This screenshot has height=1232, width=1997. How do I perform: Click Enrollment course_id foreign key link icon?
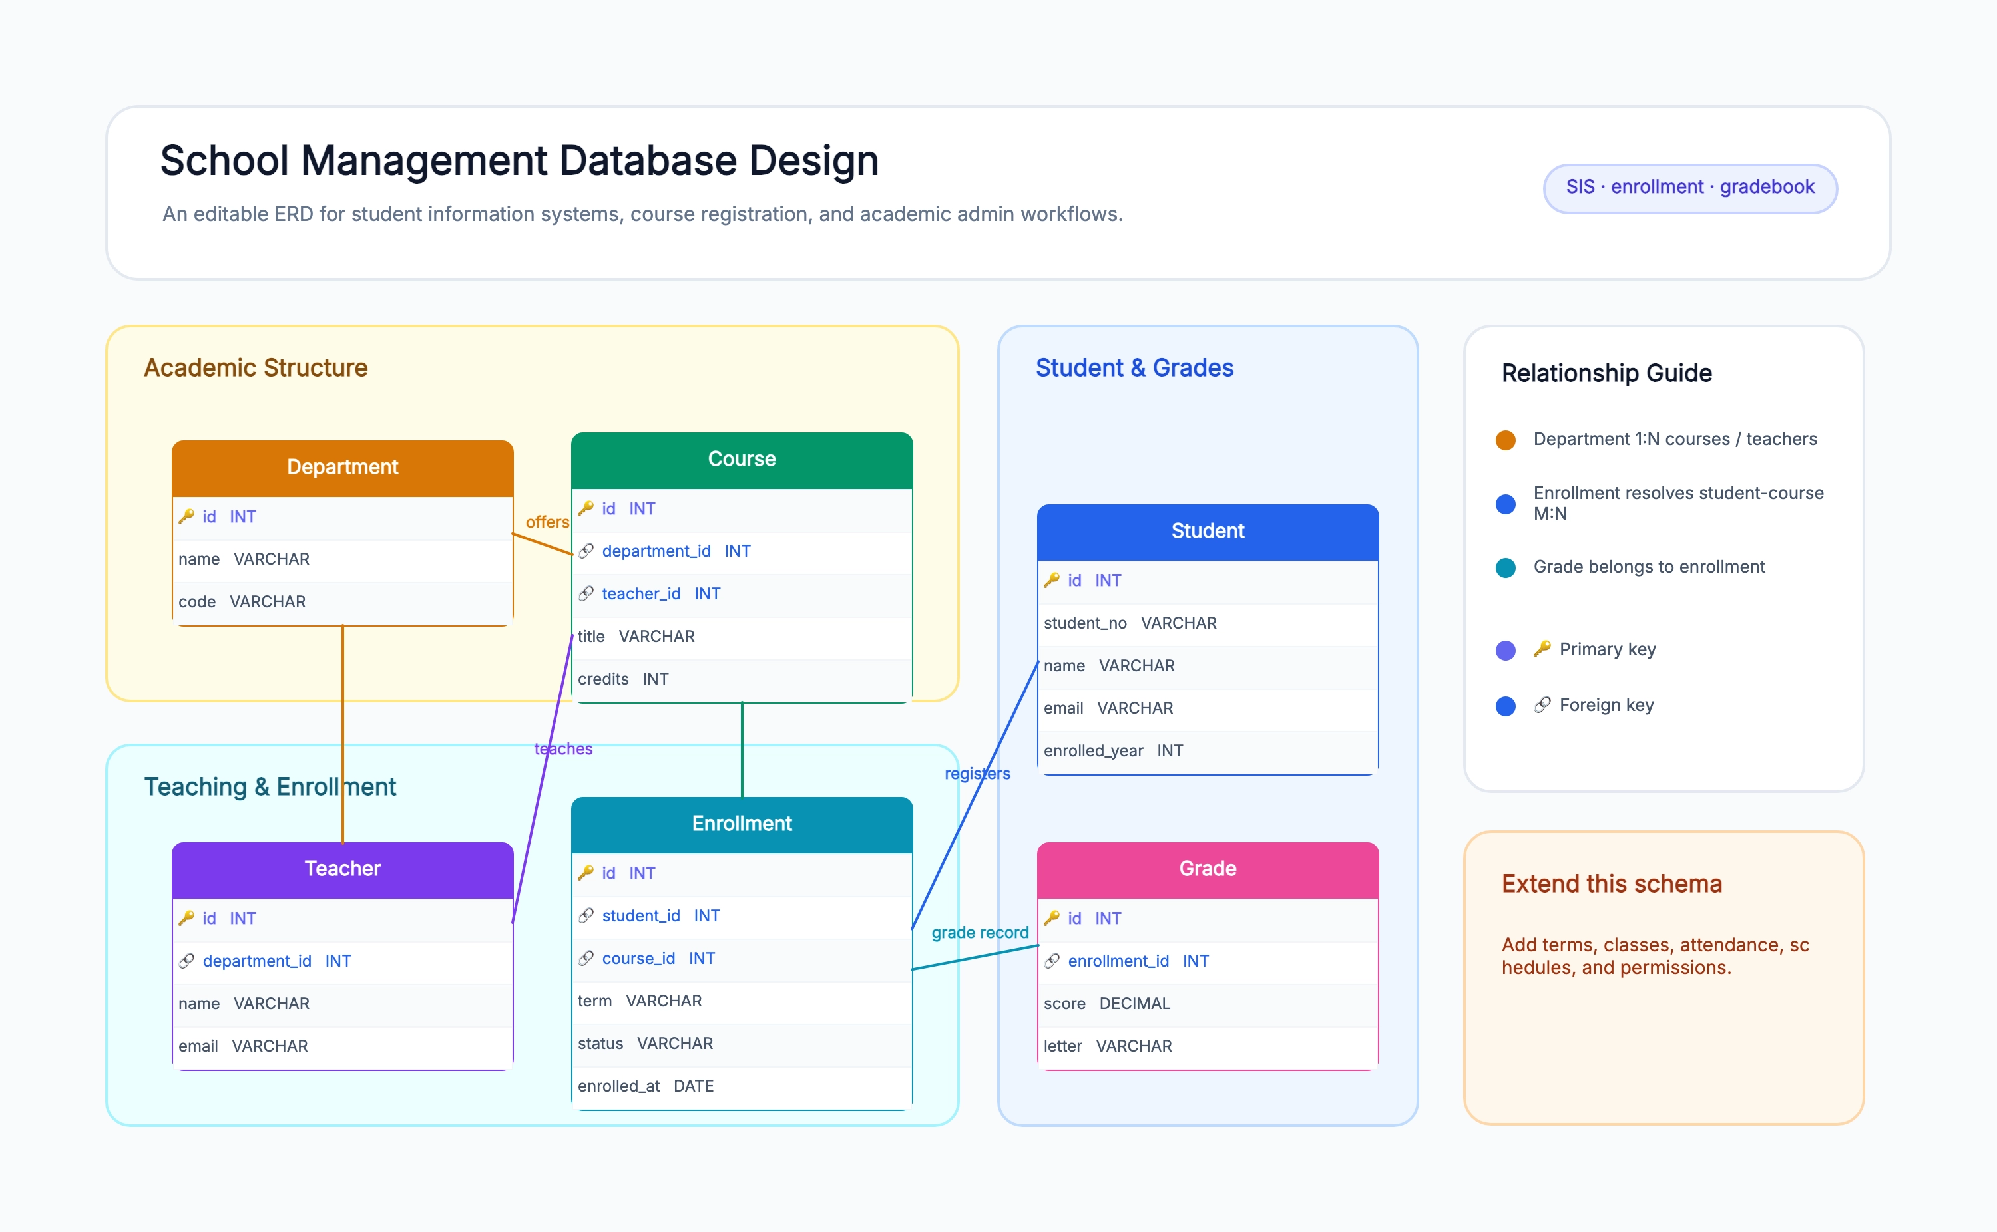point(586,958)
